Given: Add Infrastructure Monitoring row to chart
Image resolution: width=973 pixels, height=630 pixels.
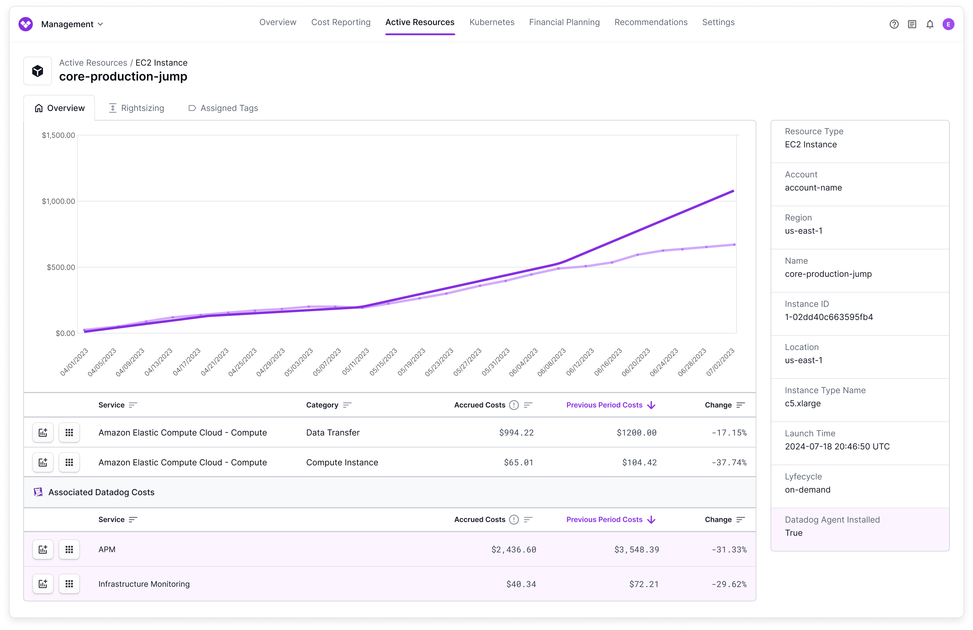Looking at the screenshot, I should point(43,583).
